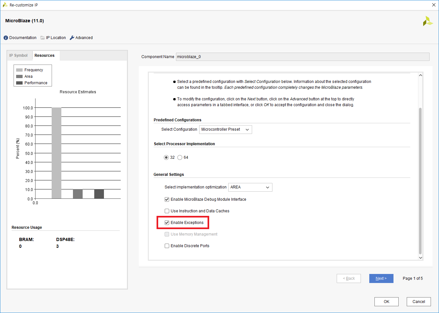Click the tall Frequency bar in chart
The image size is (439, 313).
coord(56,153)
